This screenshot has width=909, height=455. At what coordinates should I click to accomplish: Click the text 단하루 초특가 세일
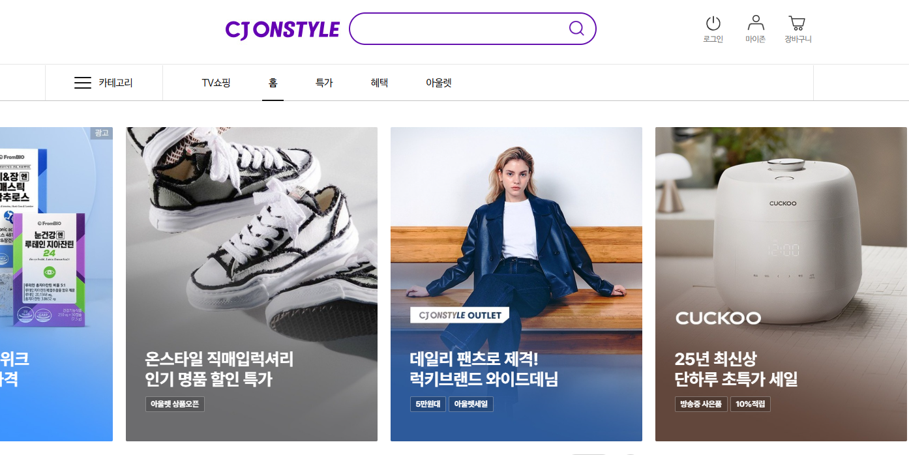pos(736,379)
